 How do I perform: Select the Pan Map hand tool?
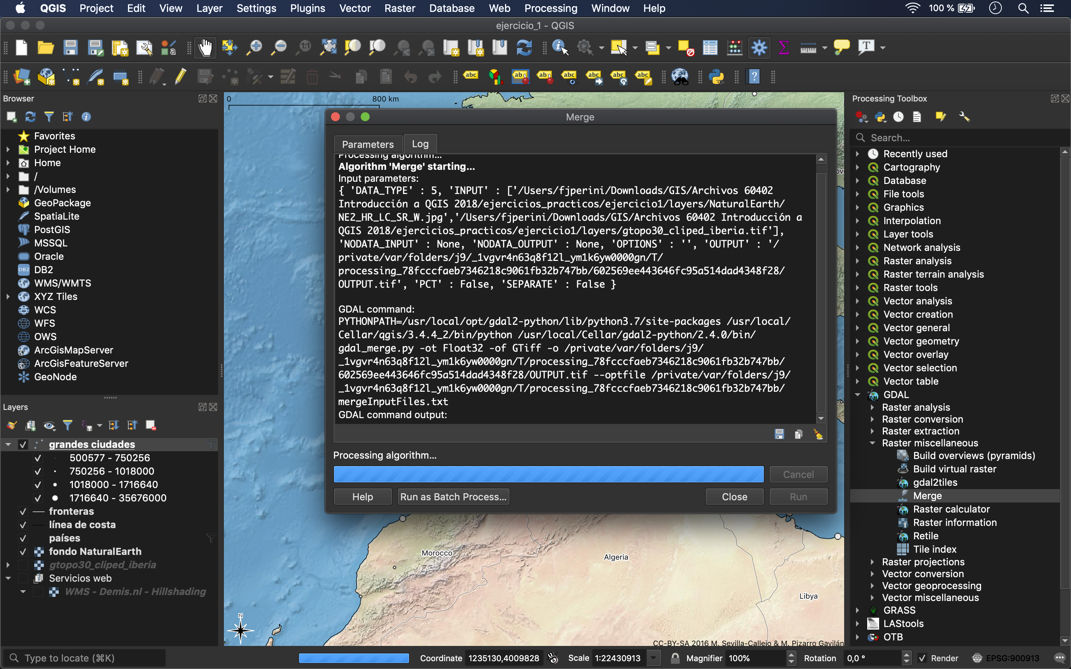click(x=205, y=47)
